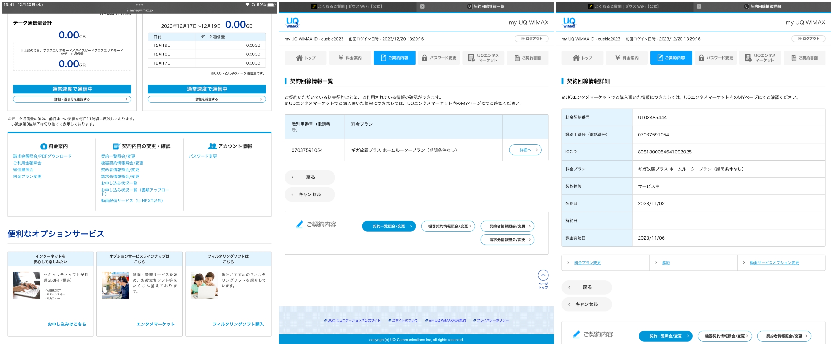
Task: Click 契約一覧照会/変更 pill in middle window
Action: click(x=389, y=227)
